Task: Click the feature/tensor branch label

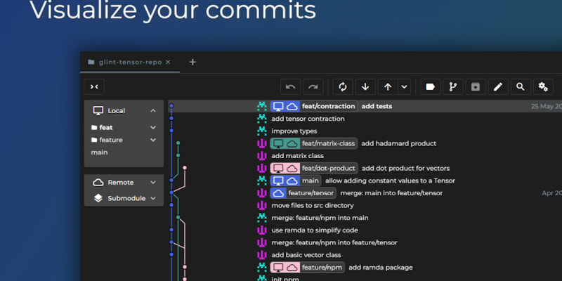Action: coord(311,193)
